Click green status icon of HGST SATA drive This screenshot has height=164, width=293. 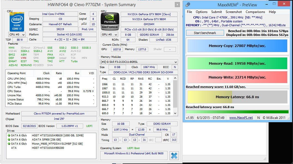point(9,136)
